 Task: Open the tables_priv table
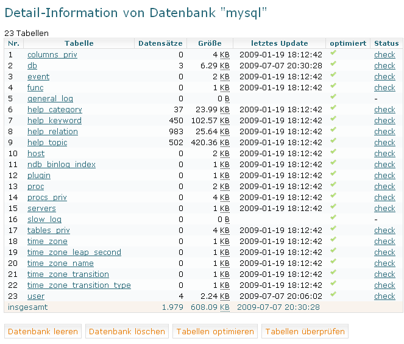click(49, 231)
